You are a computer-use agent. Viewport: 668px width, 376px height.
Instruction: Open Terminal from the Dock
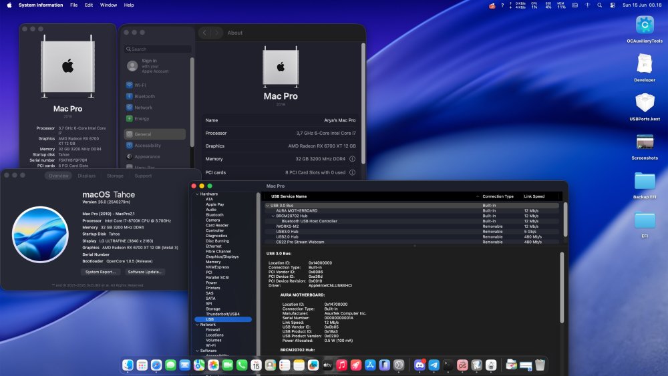(448, 365)
